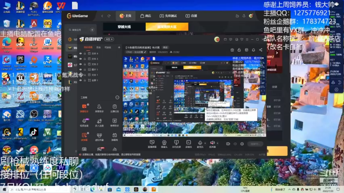Open WeGame 直播 tab
Screen dimensions: 344x193
click(x=191, y=16)
